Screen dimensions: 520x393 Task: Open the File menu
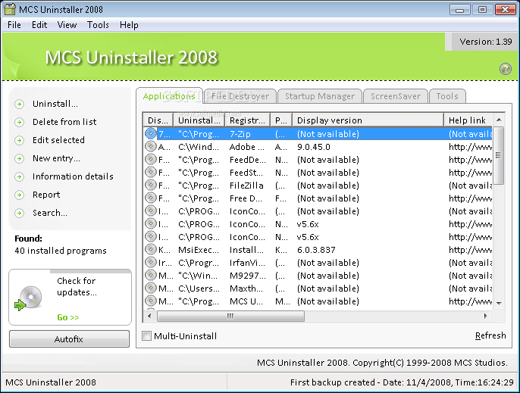coord(14,25)
